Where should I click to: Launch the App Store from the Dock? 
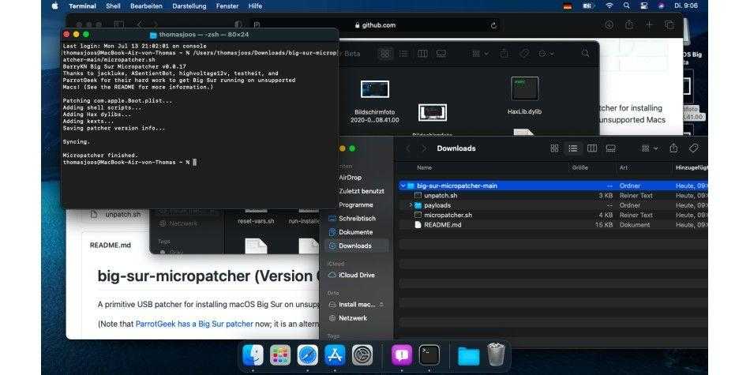[334, 355]
